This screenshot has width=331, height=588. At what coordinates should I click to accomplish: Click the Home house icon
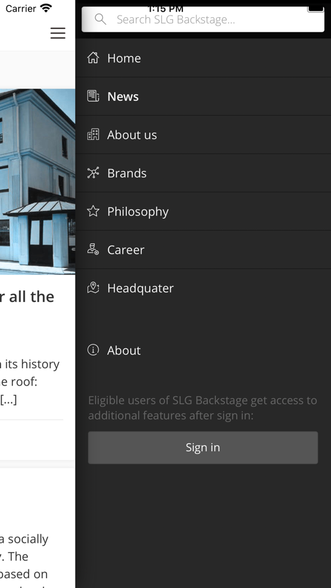[x=93, y=58]
